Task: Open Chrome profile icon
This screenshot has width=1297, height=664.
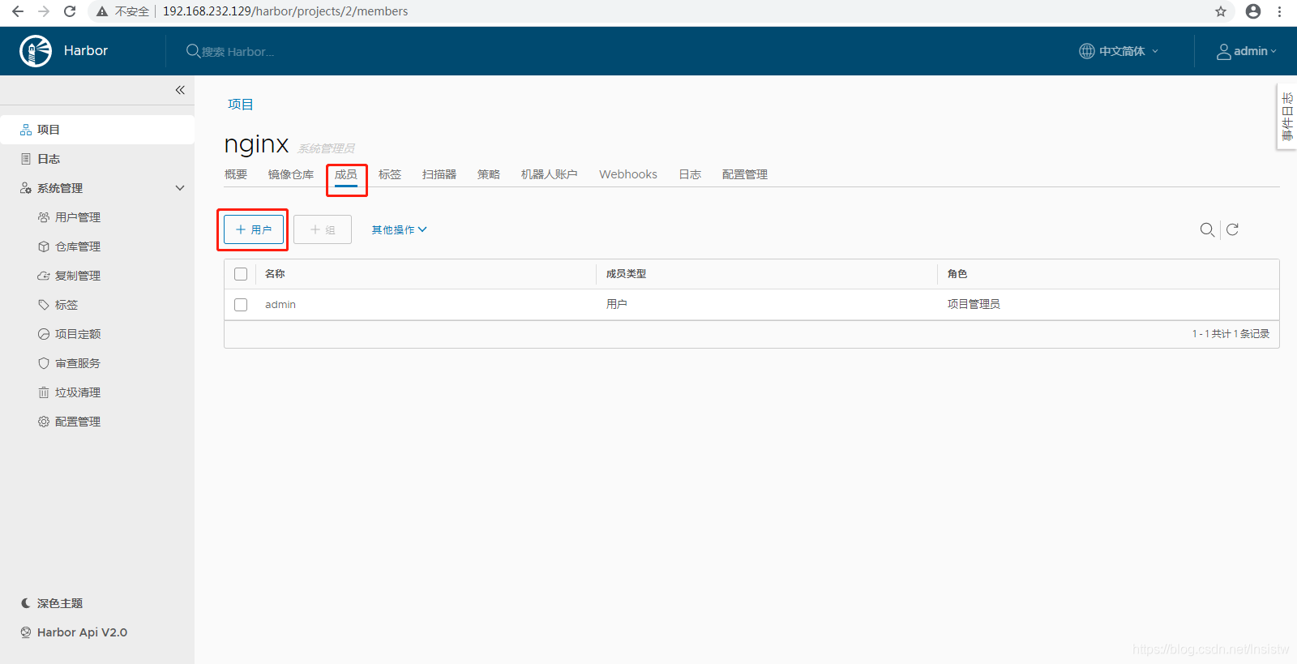Action: 1253,11
